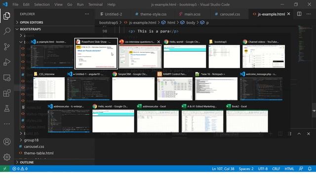Open the feedback icon in status bar
316x178 pixels.
pos(301,169)
